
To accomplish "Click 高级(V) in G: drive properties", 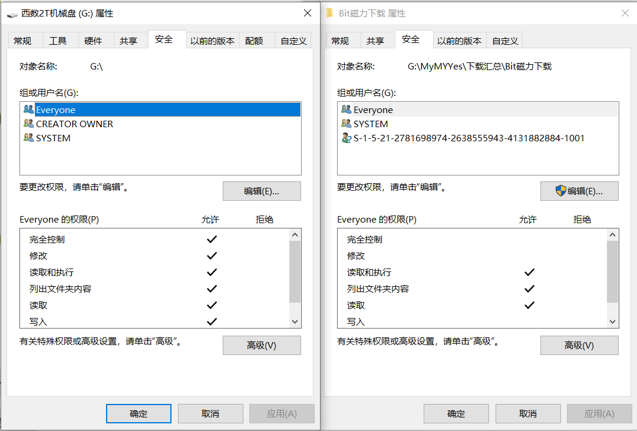I will pyautogui.click(x=262, y=346).
